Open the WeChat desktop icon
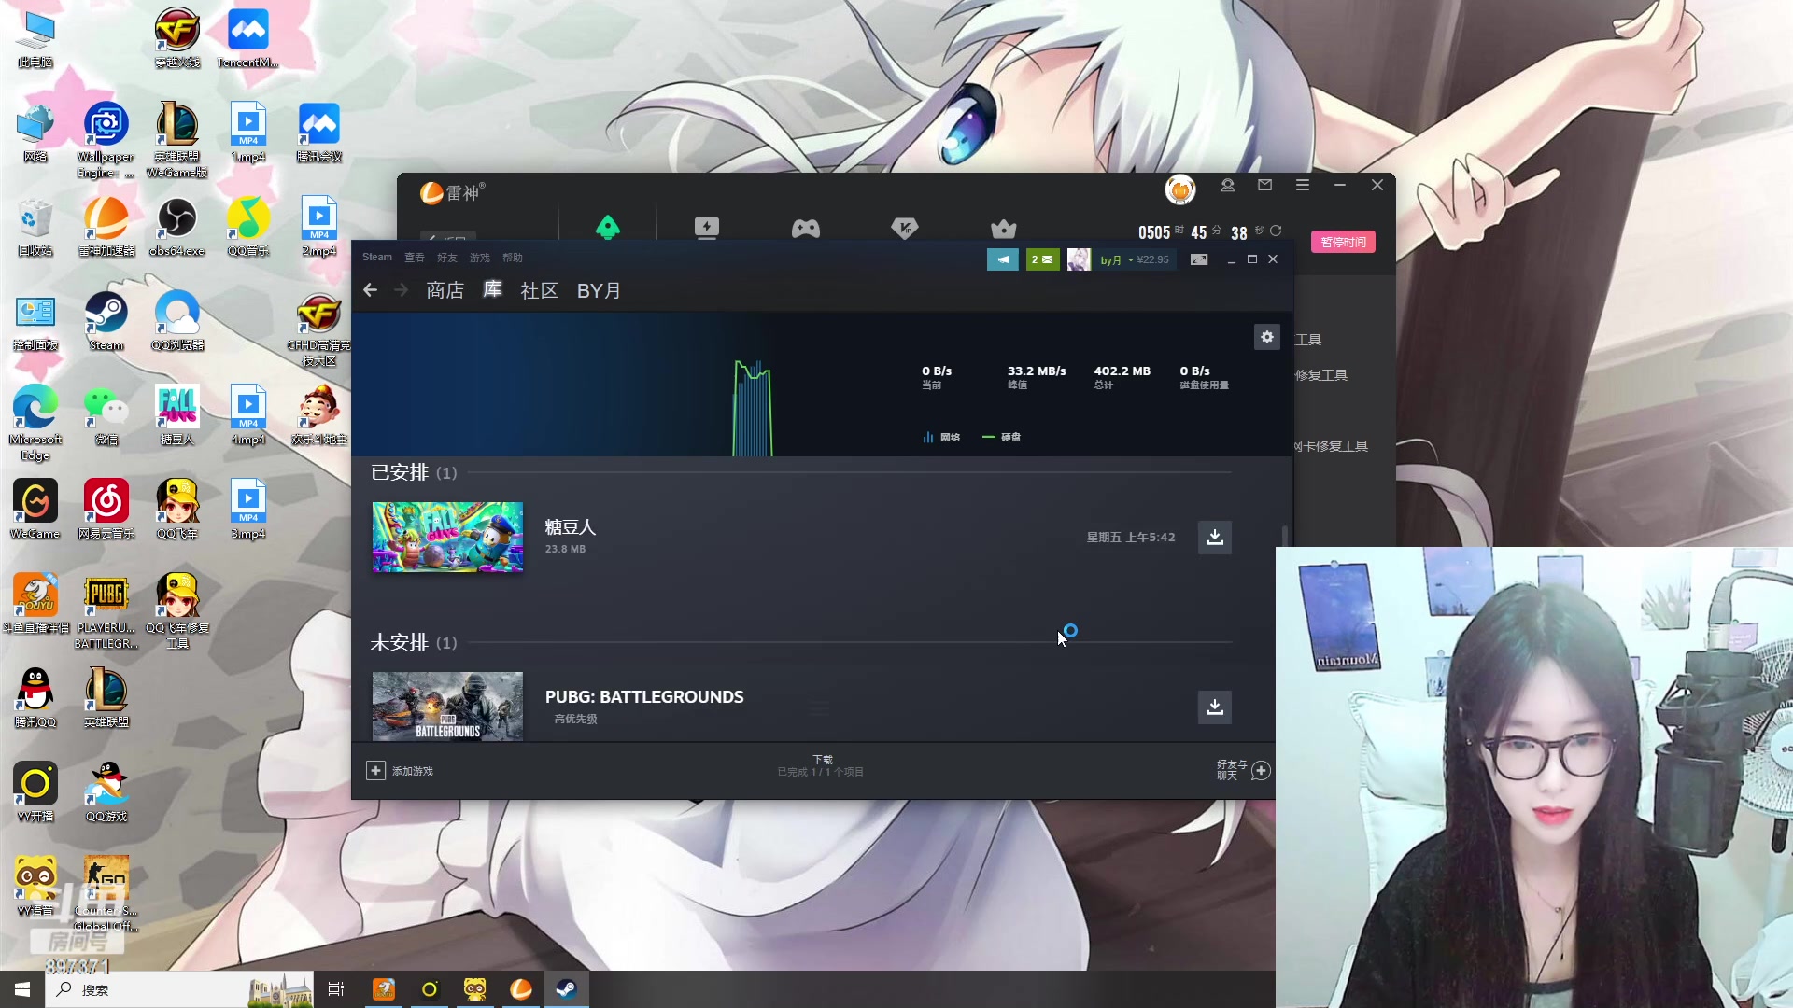Screen dimensions: 1793x1008 pos(106,415)
